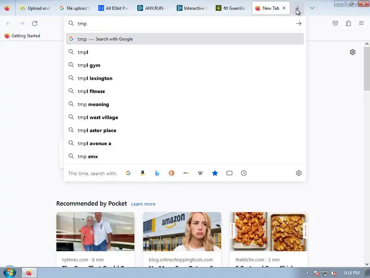Save to Pocket icon in toolbar
Viewport: 370px width, 278px height.
(x=335, y=23)
